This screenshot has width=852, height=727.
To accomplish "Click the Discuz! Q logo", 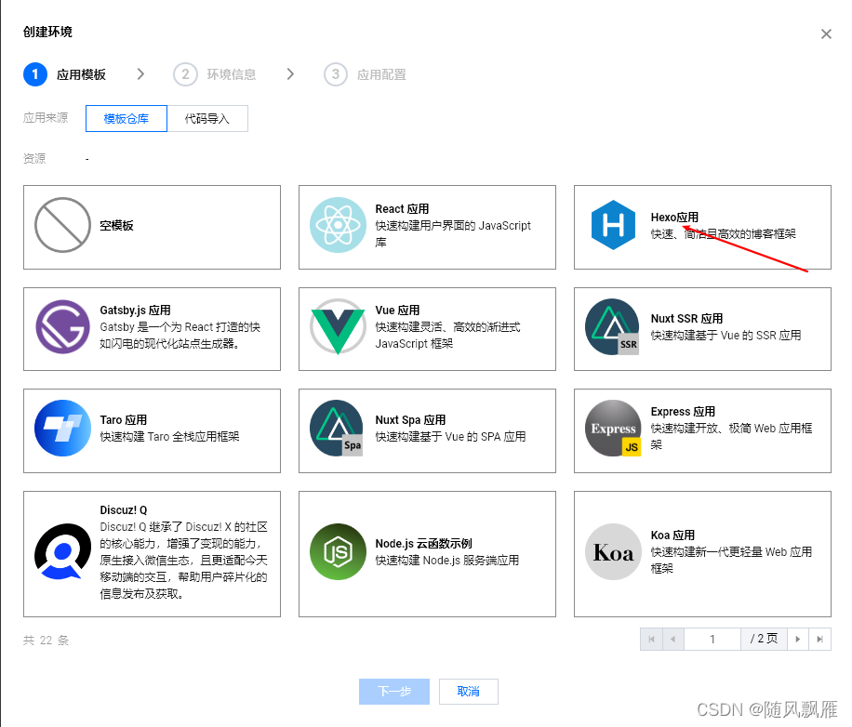I will click(x=62, y=551).
